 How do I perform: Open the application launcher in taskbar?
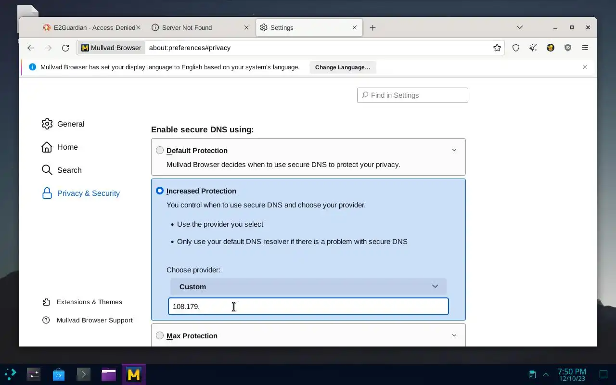(x=10, y=374)
